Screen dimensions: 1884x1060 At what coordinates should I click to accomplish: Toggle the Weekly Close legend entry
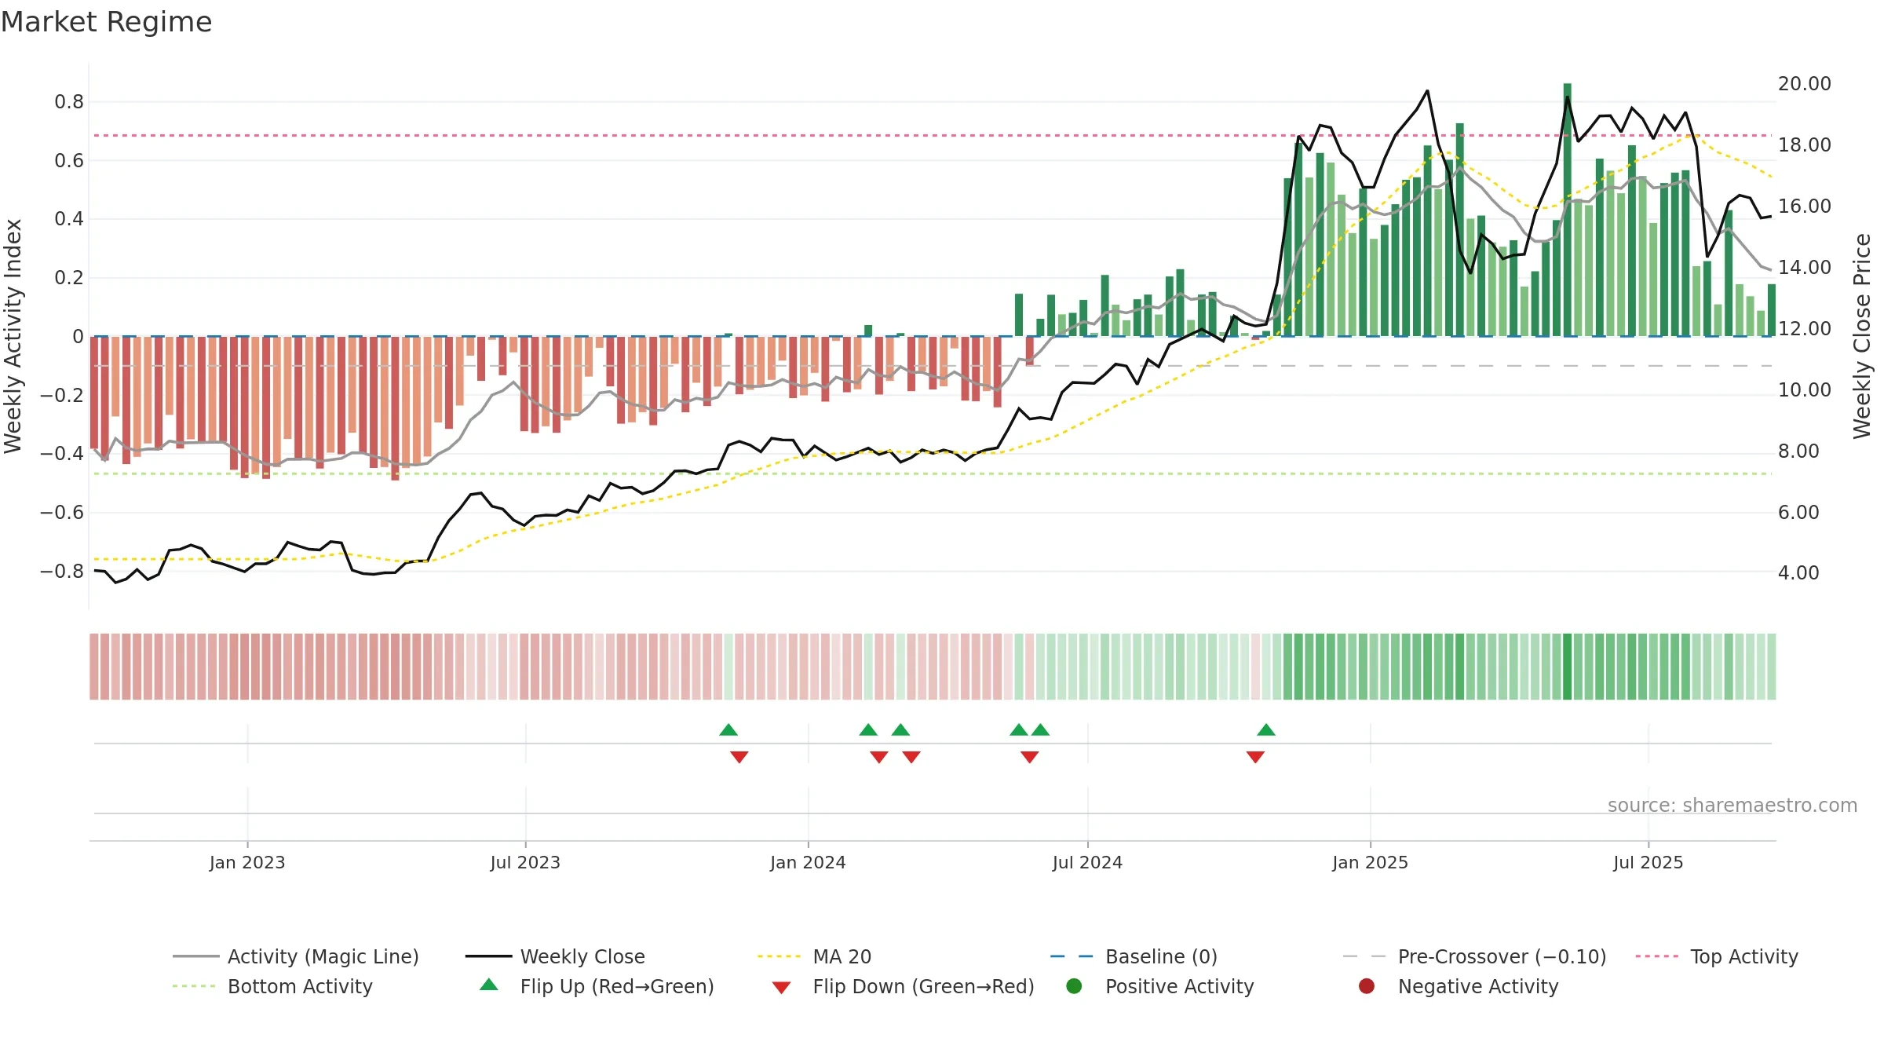point(555,956)
